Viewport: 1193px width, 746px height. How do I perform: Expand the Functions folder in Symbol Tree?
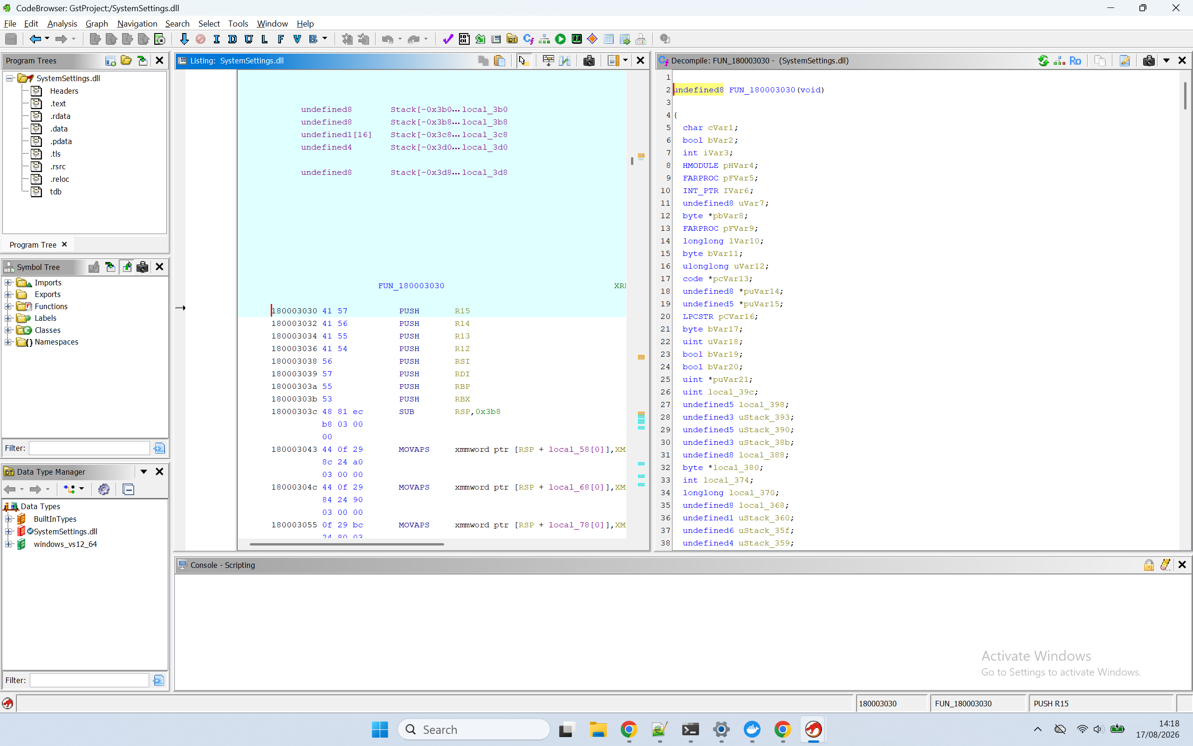tap(8, 306)
